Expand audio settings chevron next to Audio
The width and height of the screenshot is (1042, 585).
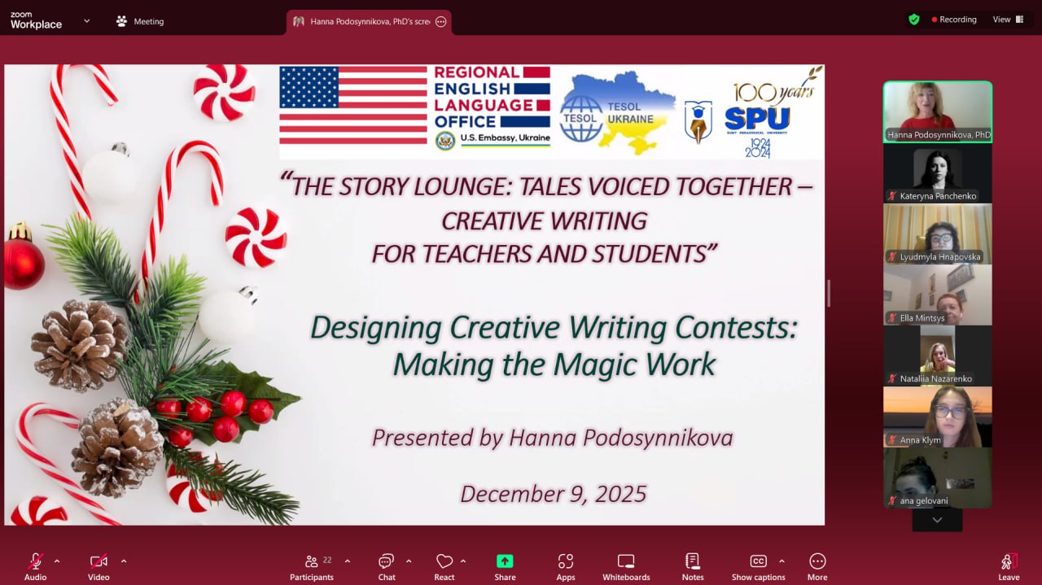pyautogui.click(x=57, y=561)
